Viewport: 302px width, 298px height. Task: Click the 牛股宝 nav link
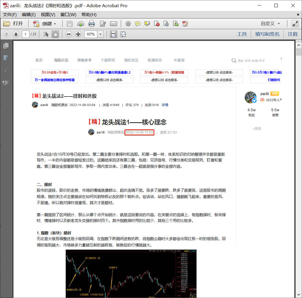179,60
